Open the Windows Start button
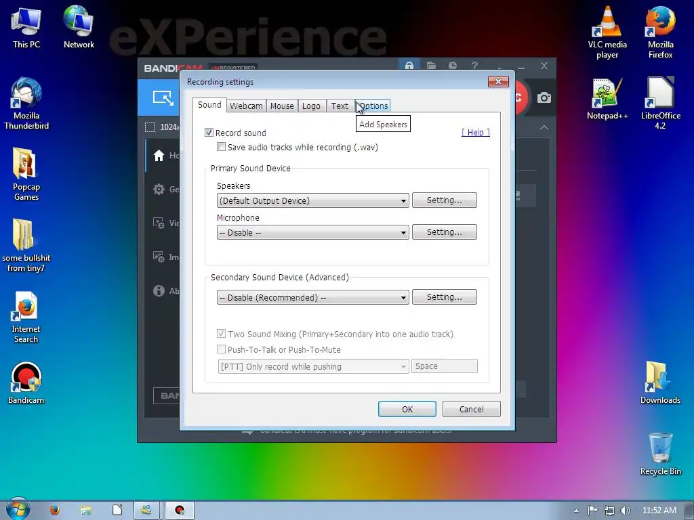This screenshot has height=520, width=694. (x=18, y=509)
